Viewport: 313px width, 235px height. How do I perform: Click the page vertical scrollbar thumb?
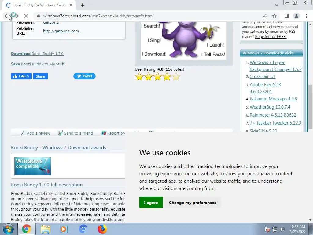pyautogui.click(x=311, y=107)
